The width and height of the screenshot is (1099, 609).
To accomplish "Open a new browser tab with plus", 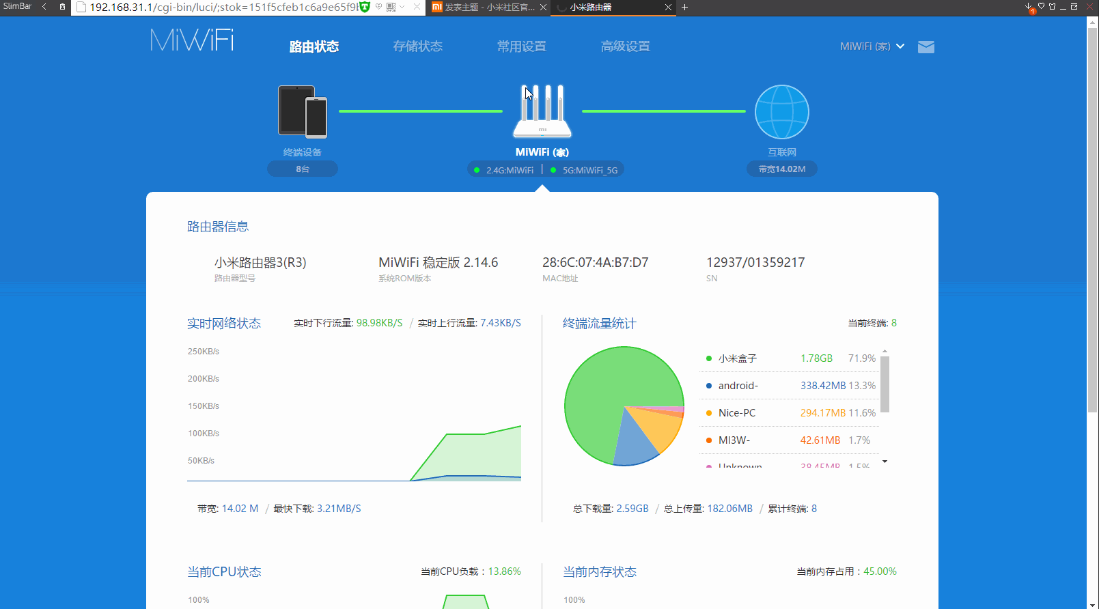I will click(684, 8).
